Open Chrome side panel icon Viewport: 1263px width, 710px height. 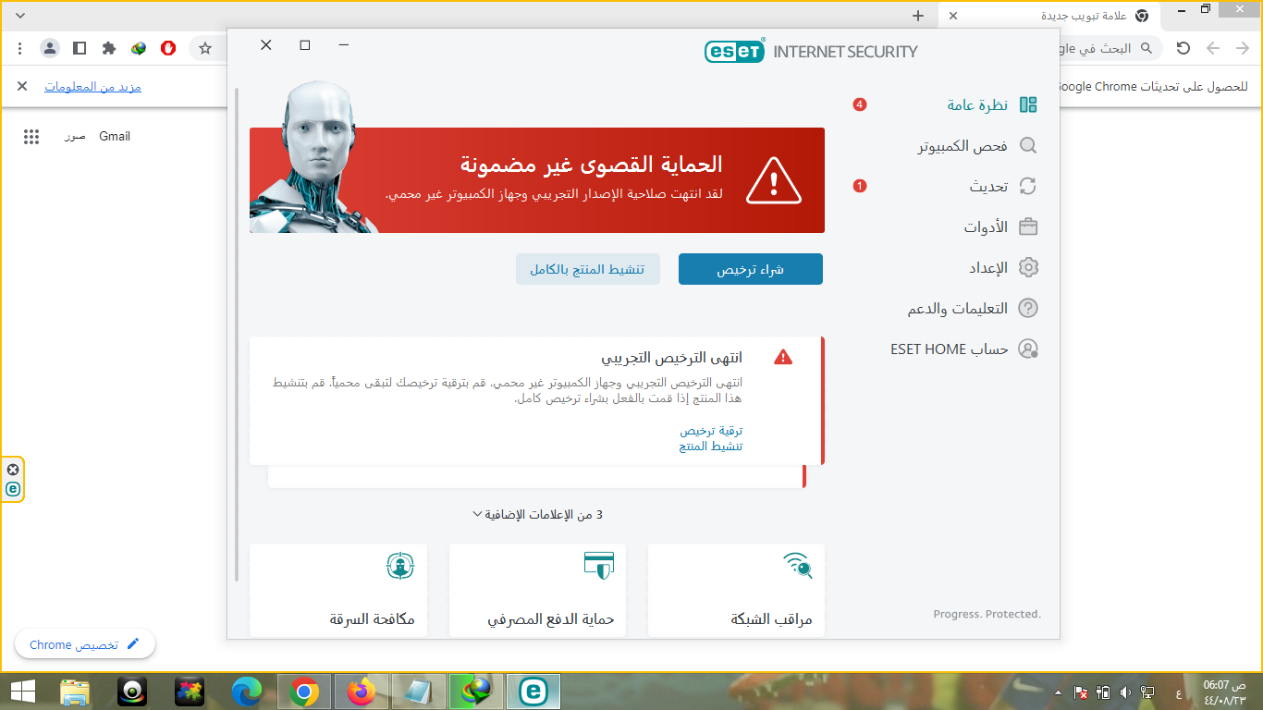click(x=80, y=48)
